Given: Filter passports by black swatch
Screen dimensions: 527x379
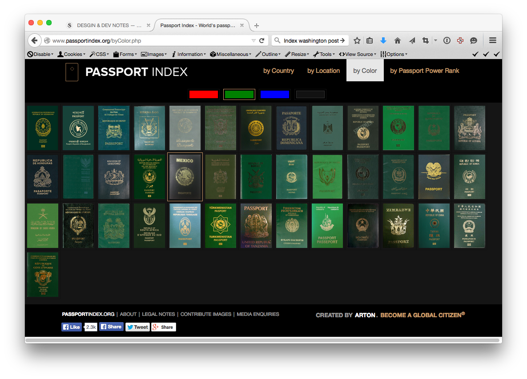Looking at the screenshot, I should [310, 95].
